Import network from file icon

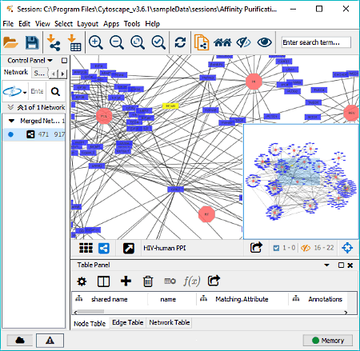pyautogui.click(x=54, y=42)
